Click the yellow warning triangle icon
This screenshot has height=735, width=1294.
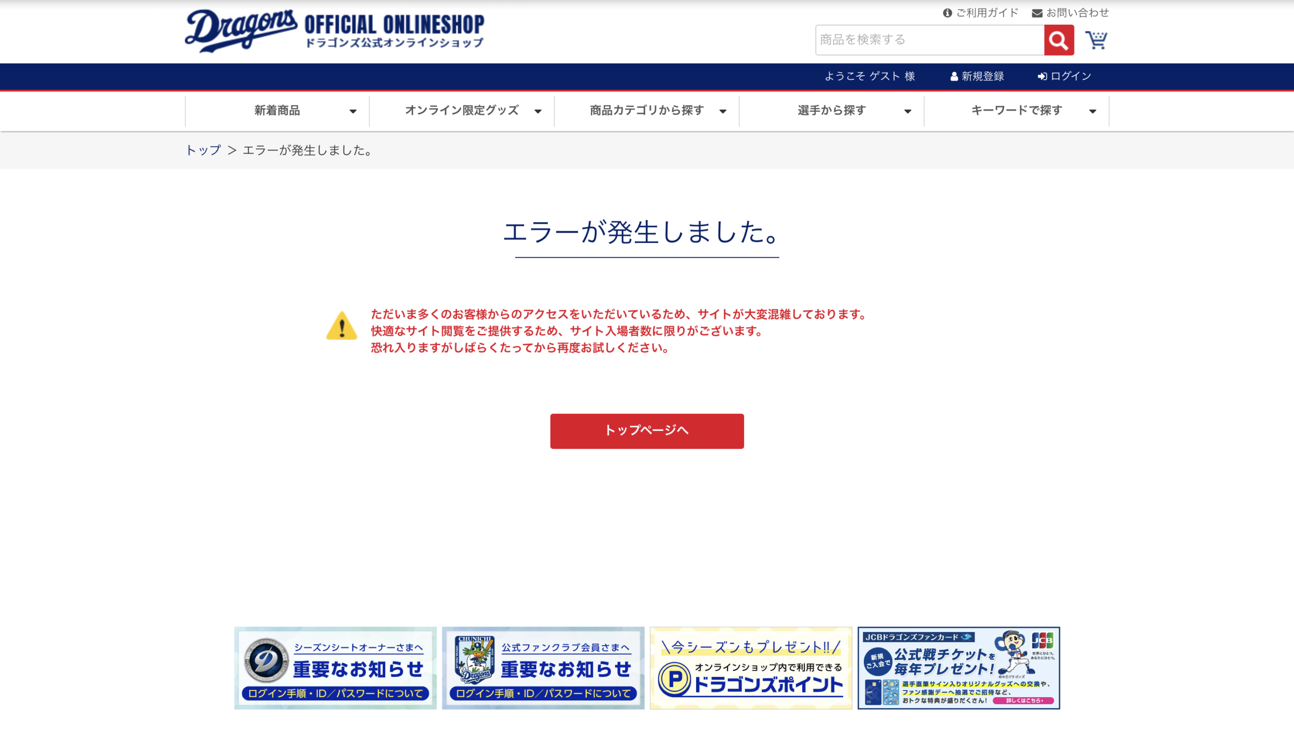pyautogui.click(x=342, y=326)
